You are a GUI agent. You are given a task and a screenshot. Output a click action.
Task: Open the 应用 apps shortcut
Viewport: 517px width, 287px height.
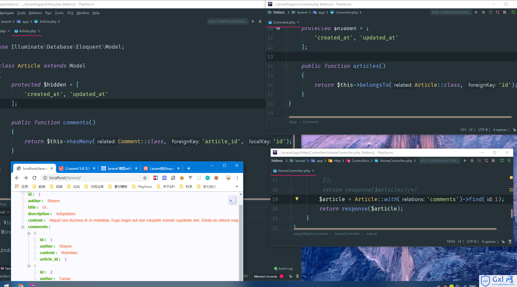(x=21, y=186)
